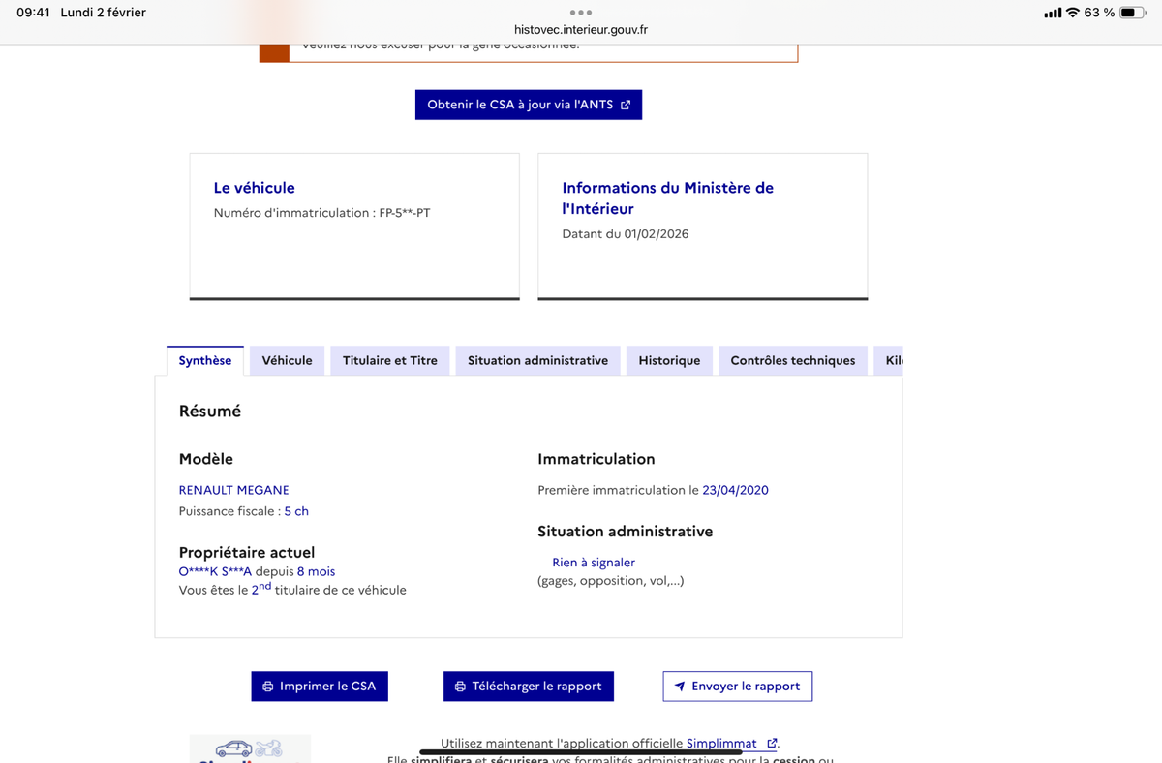The image size is (1162, 763).
Task: Tap the cellular signal bars icon
Action: tap(1053, 13)
